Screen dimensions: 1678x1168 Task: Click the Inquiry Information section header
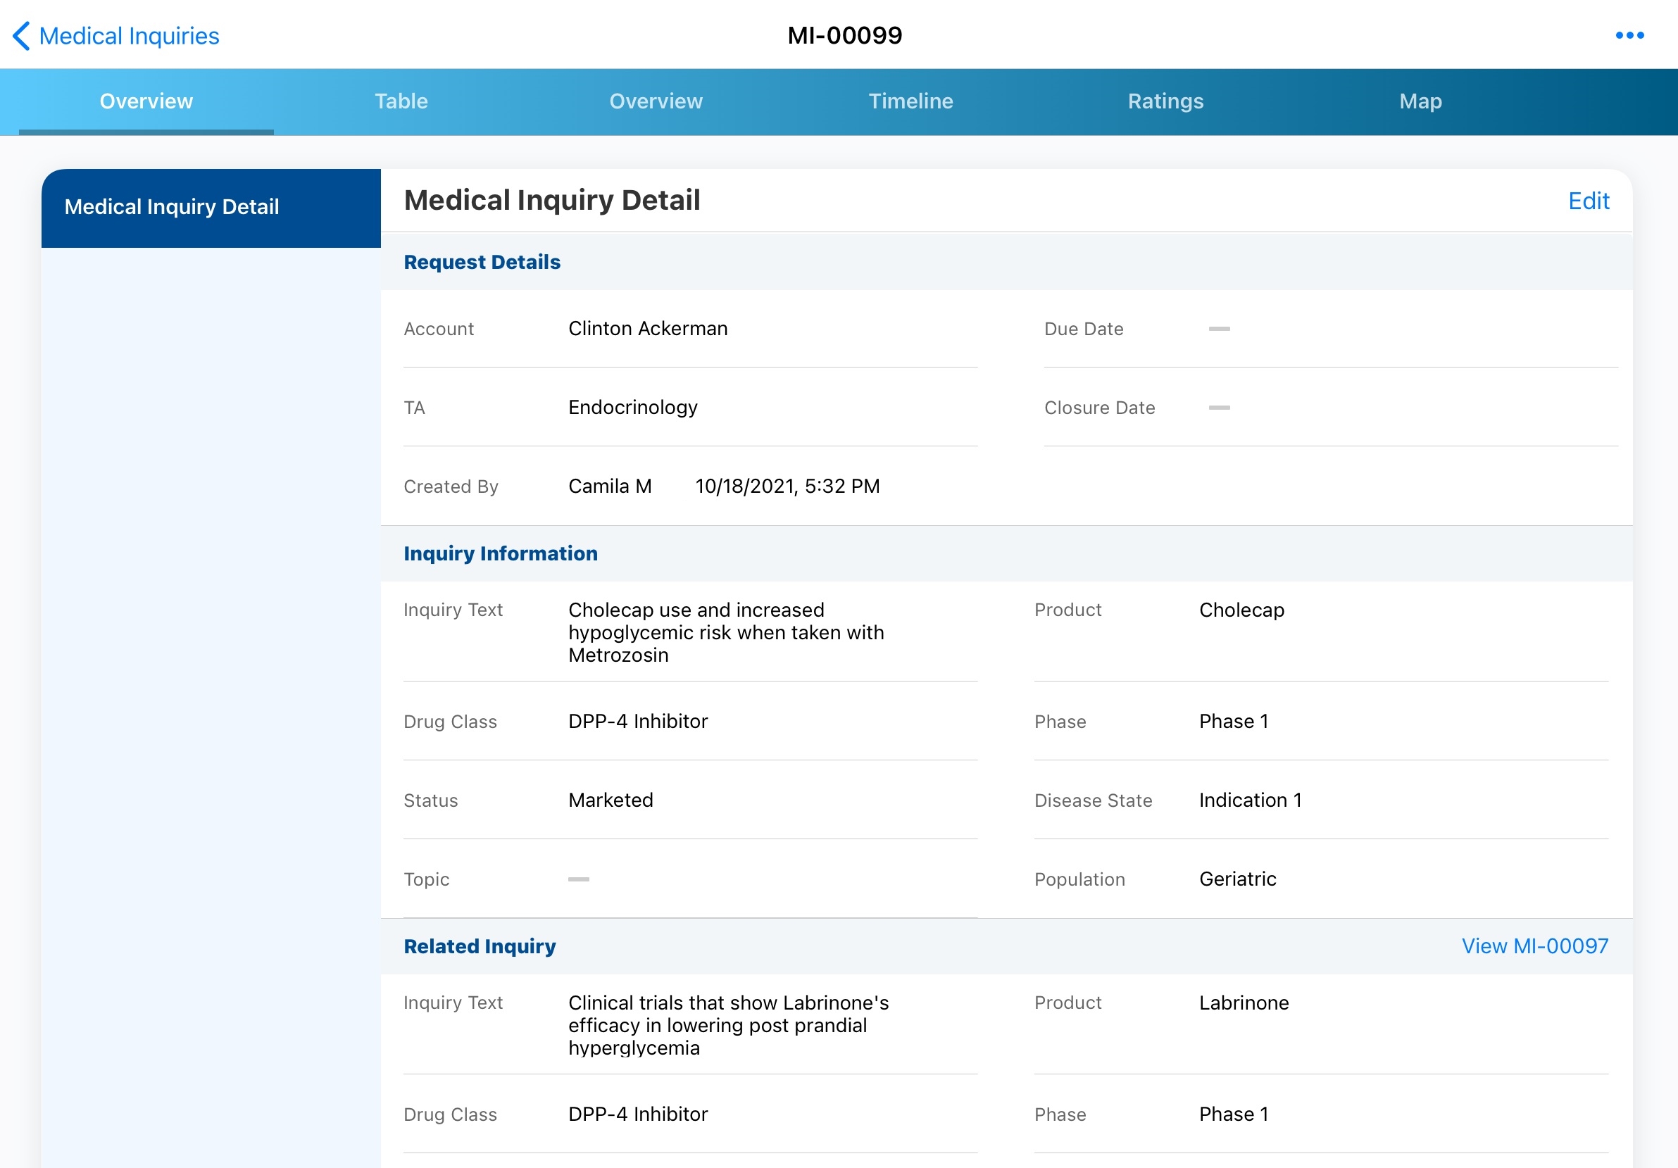click(x=500, y=553)
